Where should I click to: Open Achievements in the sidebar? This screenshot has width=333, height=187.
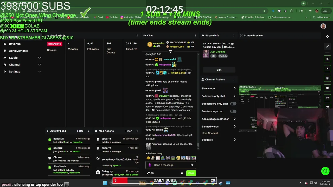click(18, 51)
